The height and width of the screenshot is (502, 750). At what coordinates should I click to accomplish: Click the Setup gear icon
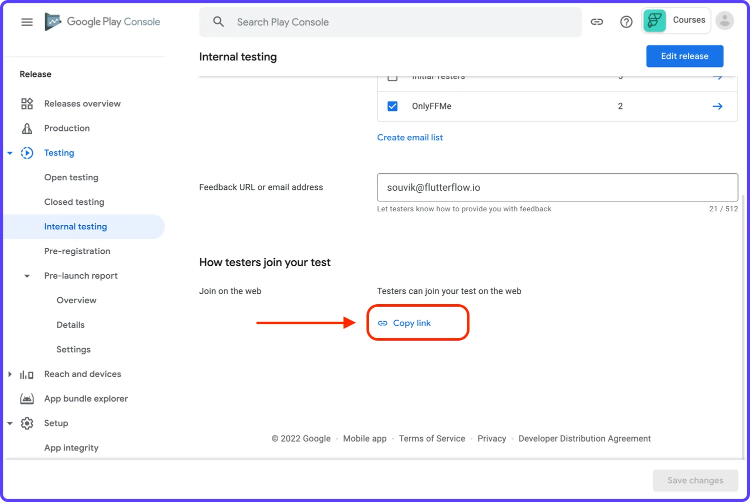tap(27, 424)
